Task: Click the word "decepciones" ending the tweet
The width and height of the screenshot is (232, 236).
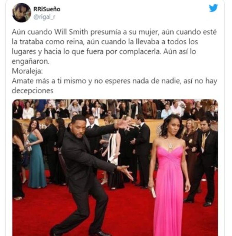Action: click(32, 91)
